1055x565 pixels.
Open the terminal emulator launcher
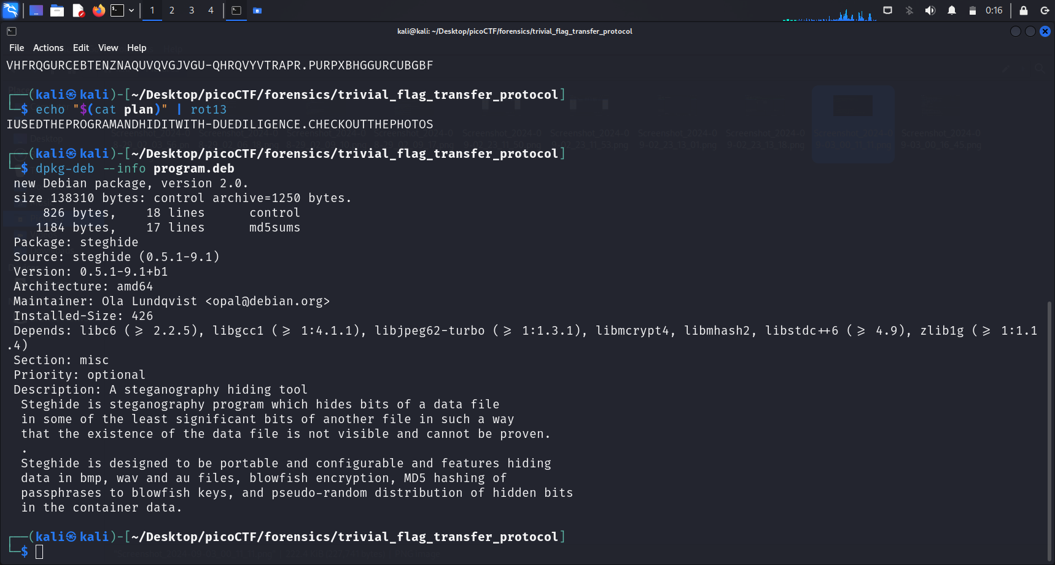[117, 10]
